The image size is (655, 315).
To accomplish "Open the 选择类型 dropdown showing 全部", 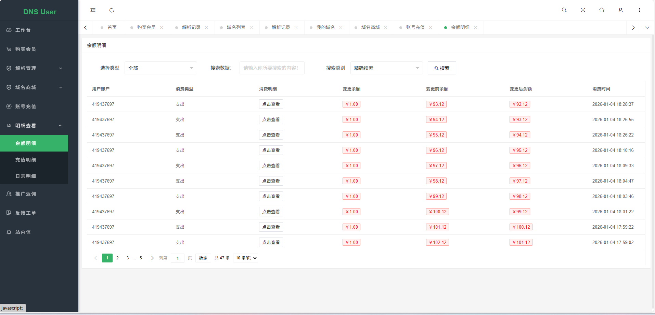I will (x=160, y=68).
